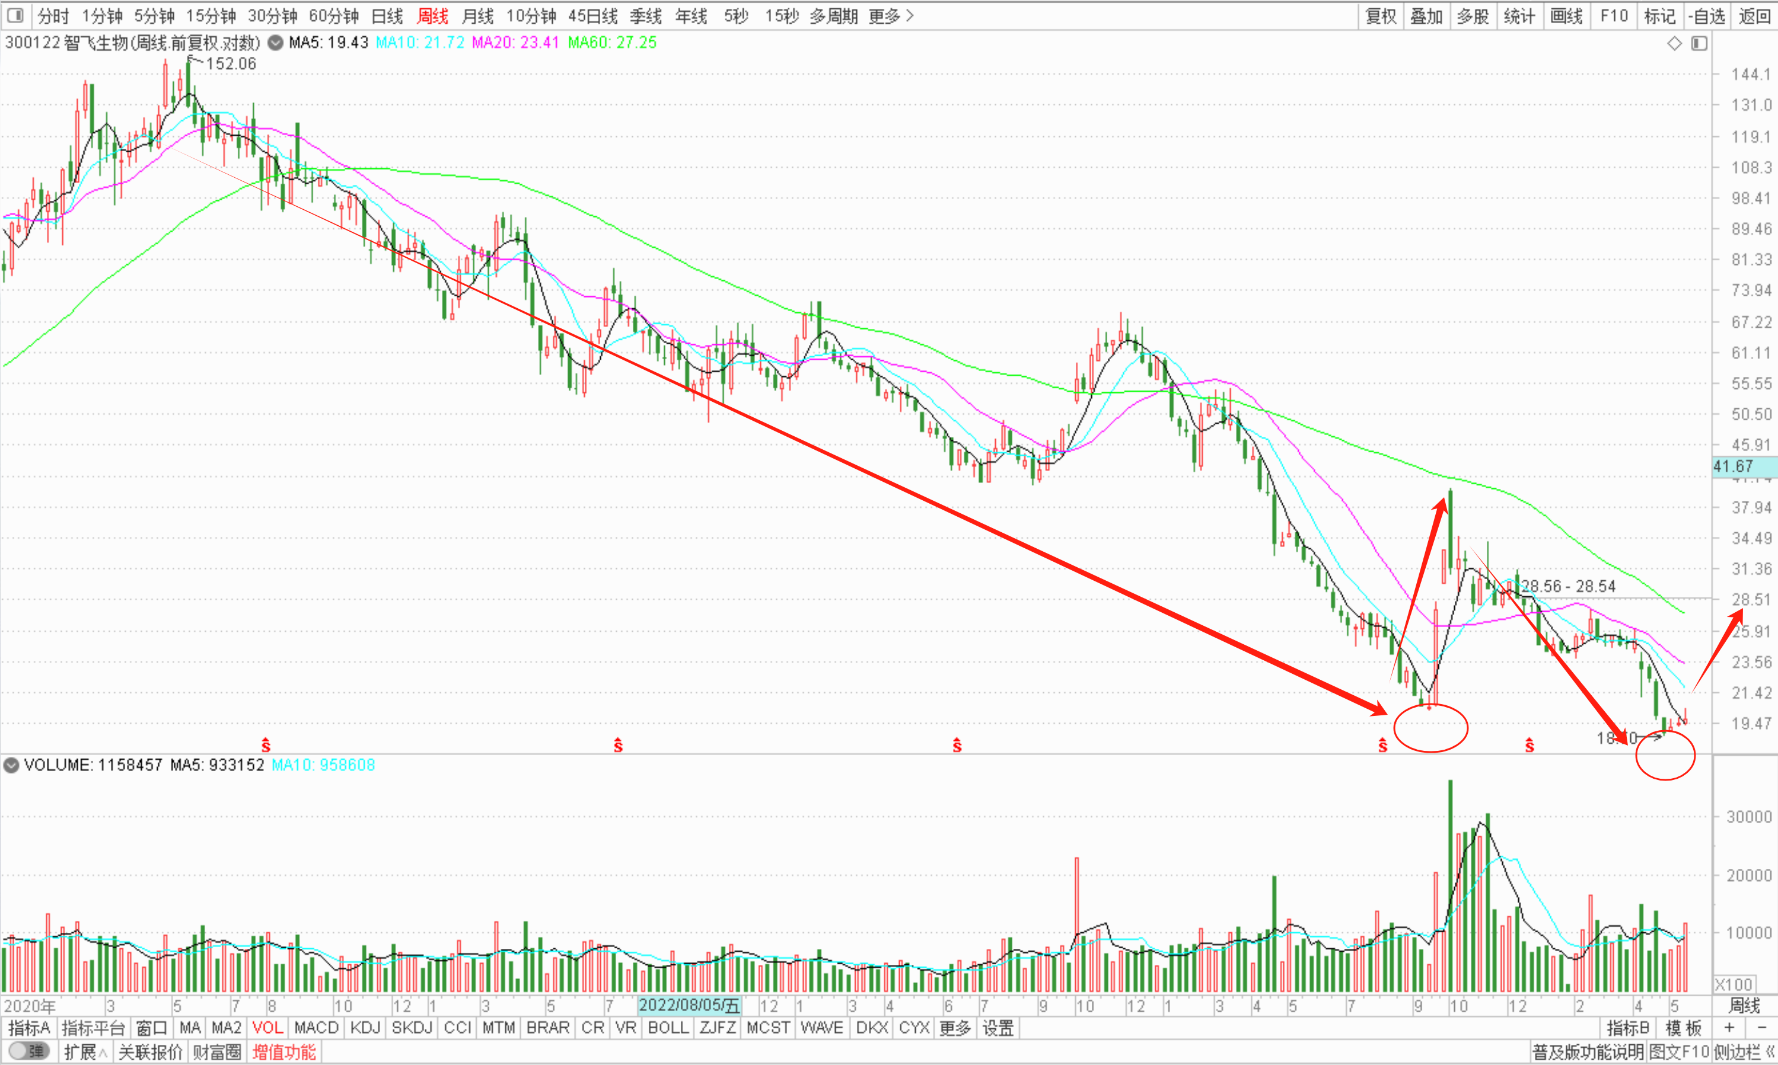Click the panel layout icon at top-left
This screenshot has height=1065, width=1778.
click(15, 15)
